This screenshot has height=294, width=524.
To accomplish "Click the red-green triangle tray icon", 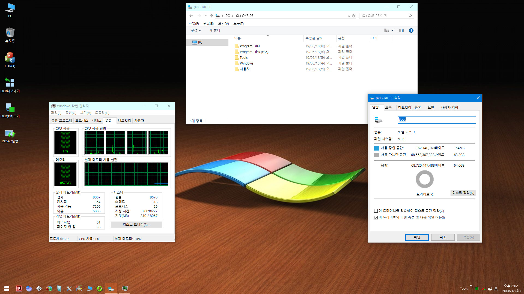I will [x=483, y=289].
